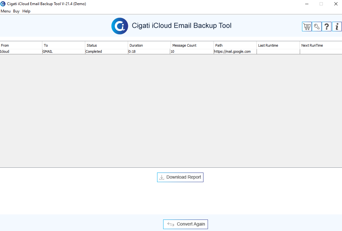Click the Cigati logo in the header
This screenshot has height=231, width=342.
120,26
